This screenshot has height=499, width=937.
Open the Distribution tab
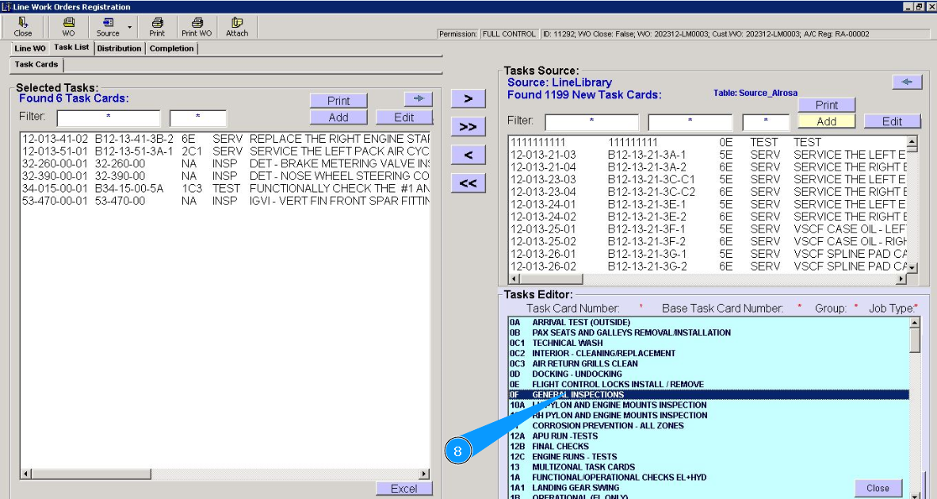119,48
